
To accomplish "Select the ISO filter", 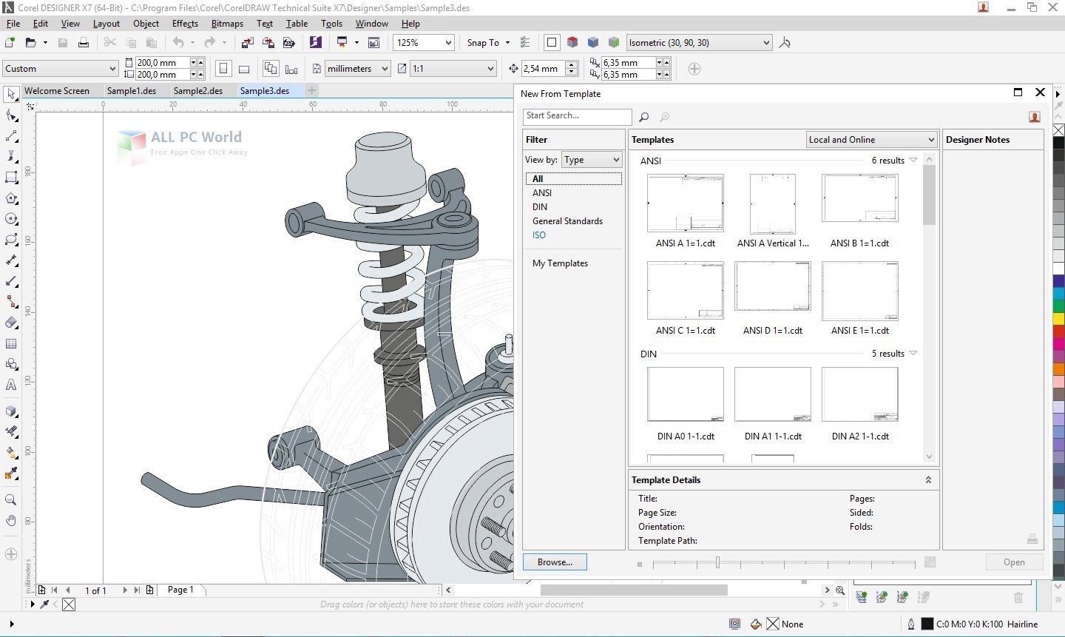I will point(539,235).
